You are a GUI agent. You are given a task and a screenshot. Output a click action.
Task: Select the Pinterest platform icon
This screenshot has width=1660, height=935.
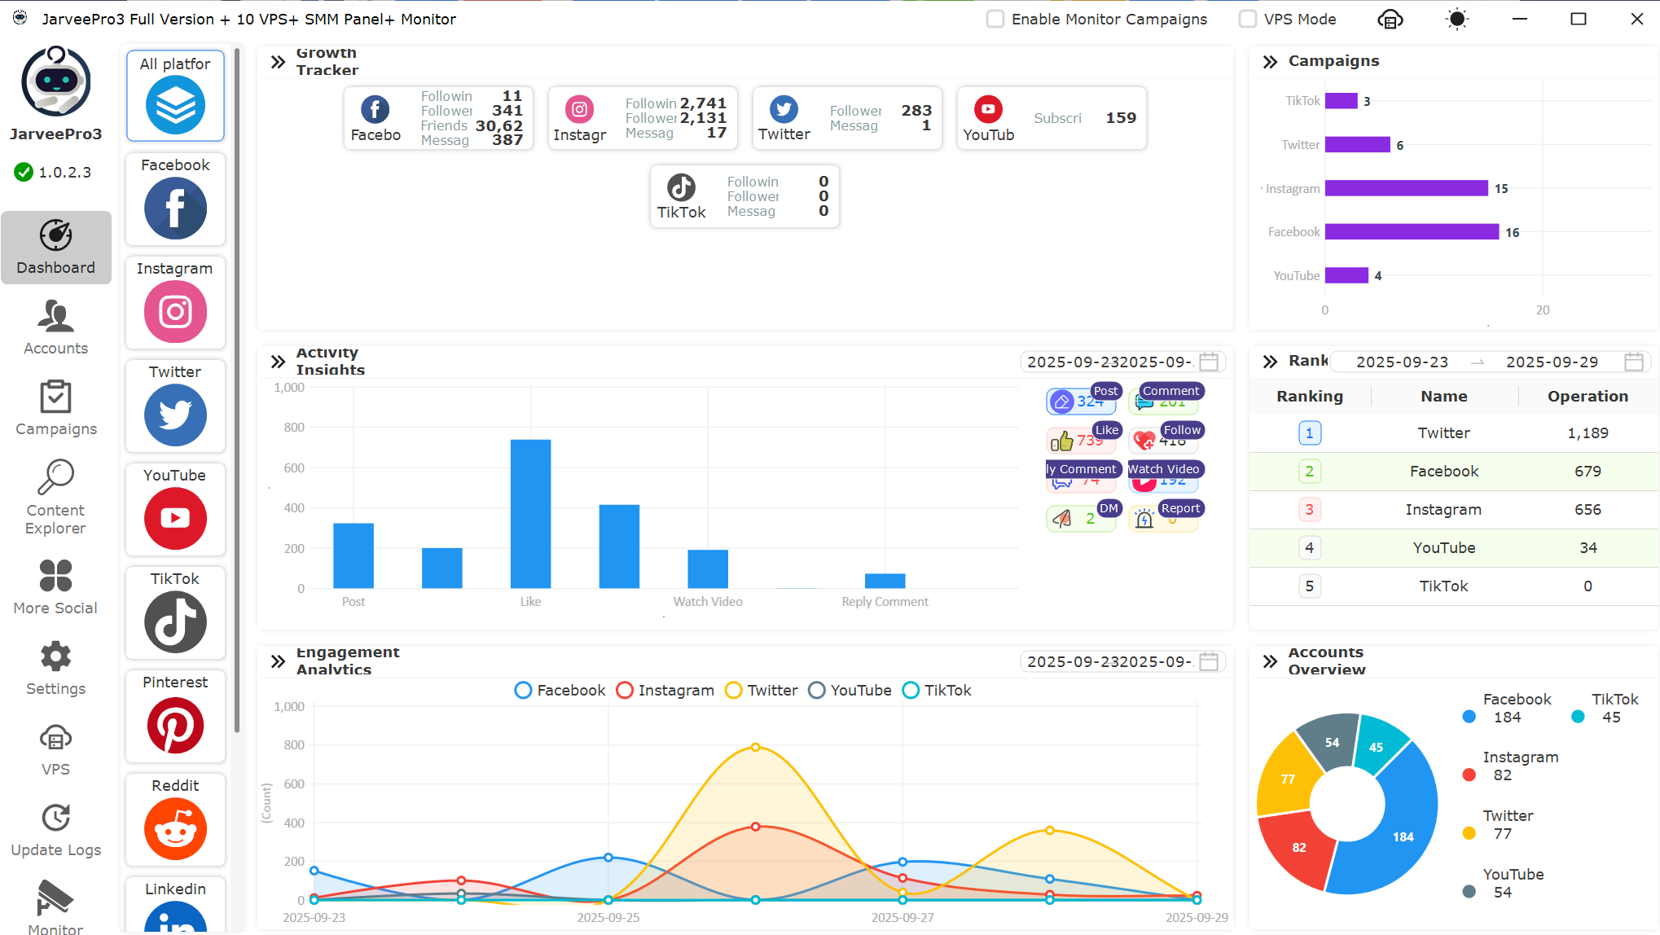[175, 724]
